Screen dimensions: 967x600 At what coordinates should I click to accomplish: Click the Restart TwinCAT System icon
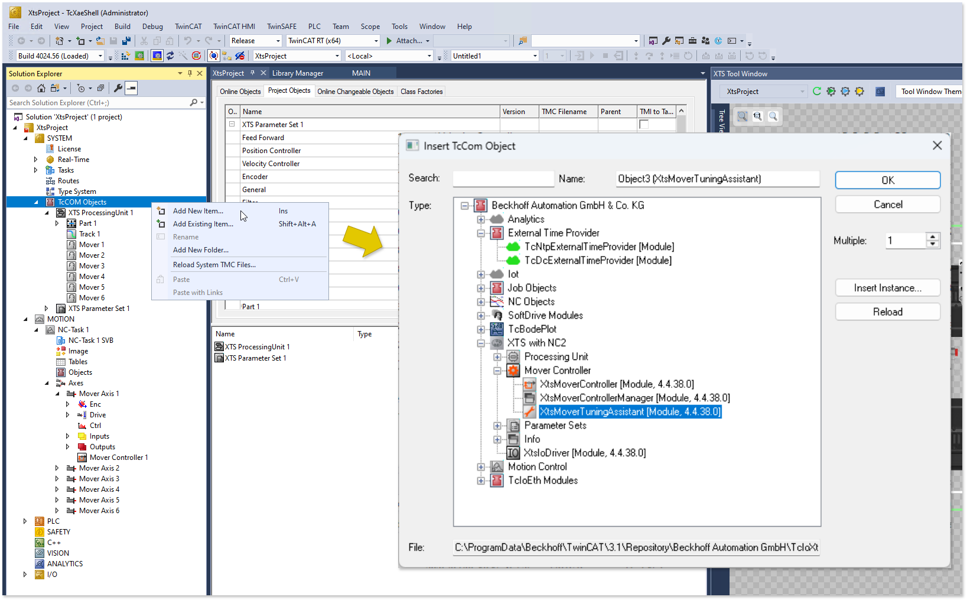[139, 56]
